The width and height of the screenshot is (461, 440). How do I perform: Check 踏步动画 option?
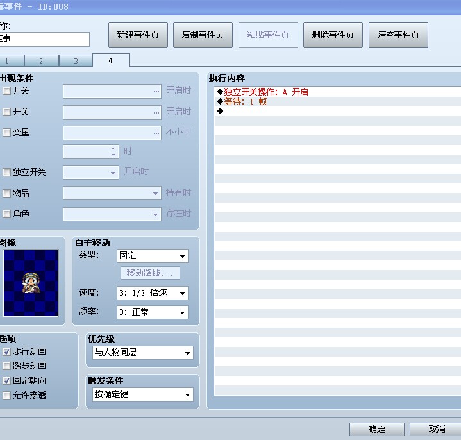point(6,366)
